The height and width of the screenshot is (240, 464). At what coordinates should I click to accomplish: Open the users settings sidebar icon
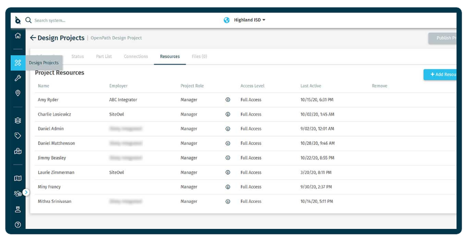[17, 194]
